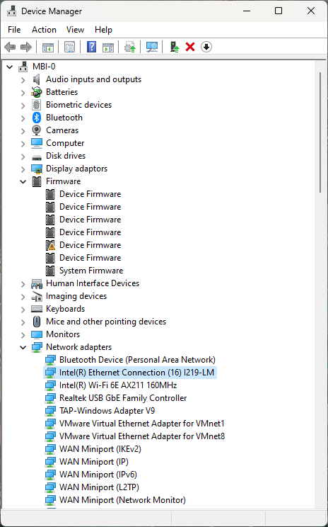Toggle the Show/Hide Action Pane toolbar icon
Image resolution: width=328 pixels, height=527 pixels.
tap(108, 47)
